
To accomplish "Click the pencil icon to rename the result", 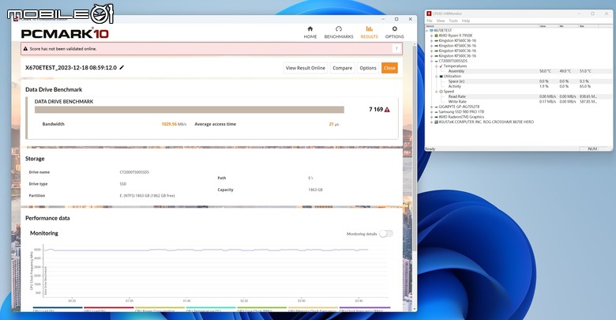I will point(122,68).
